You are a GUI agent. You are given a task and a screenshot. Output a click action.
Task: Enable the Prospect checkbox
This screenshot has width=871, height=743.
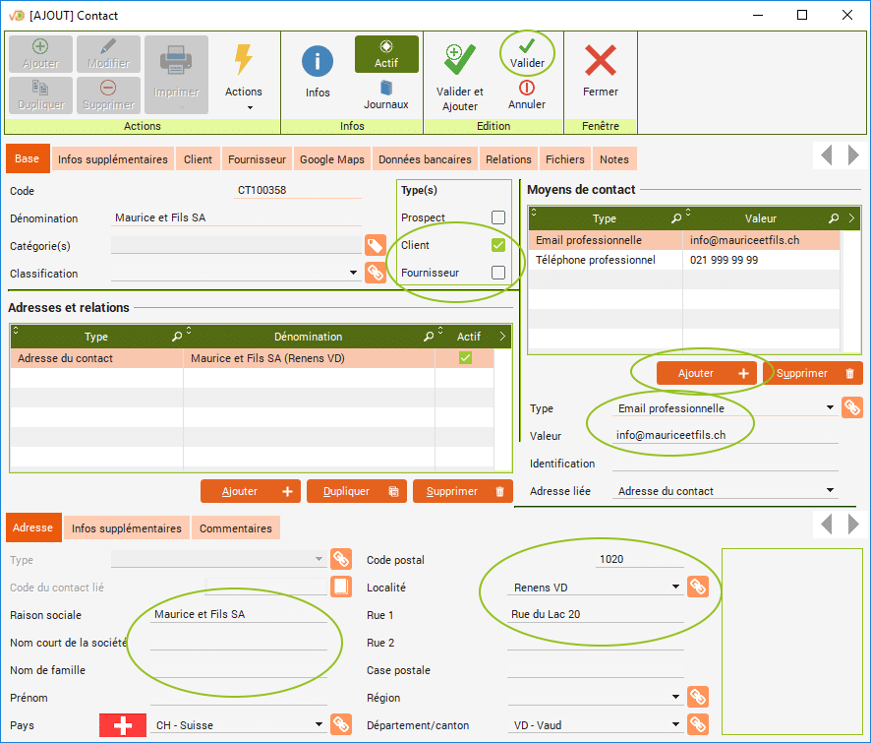click(498, 217)
